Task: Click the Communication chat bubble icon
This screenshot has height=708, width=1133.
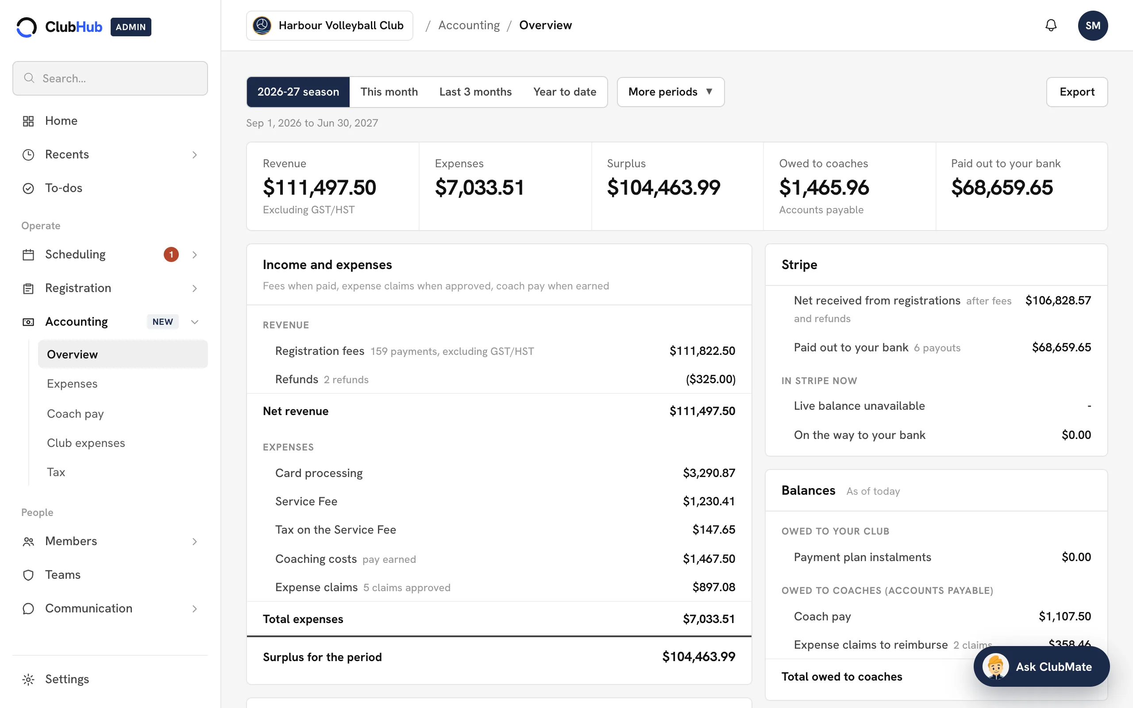Action: click(28, 609)
